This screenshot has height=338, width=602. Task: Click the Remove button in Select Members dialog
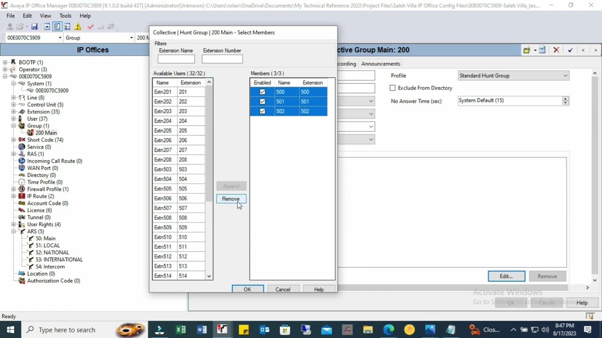click(x=231, y=199)
